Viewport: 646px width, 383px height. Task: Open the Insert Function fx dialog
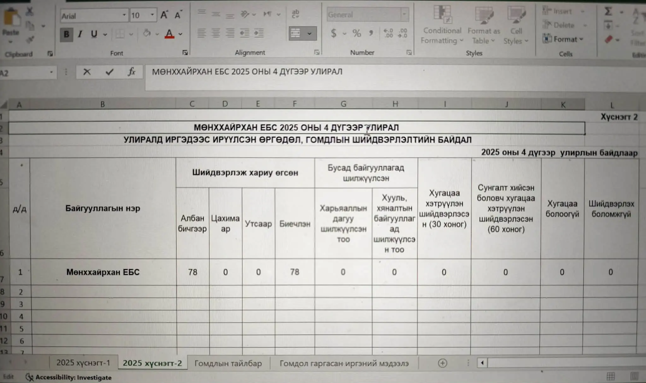click(x=131, y=72)
